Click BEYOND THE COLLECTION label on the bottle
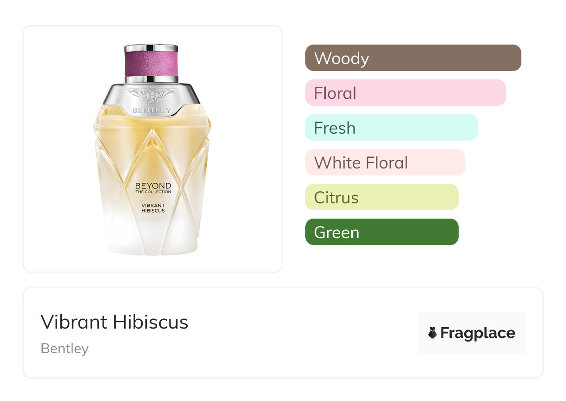The image size is (566, 401). [x=153, y=188]
